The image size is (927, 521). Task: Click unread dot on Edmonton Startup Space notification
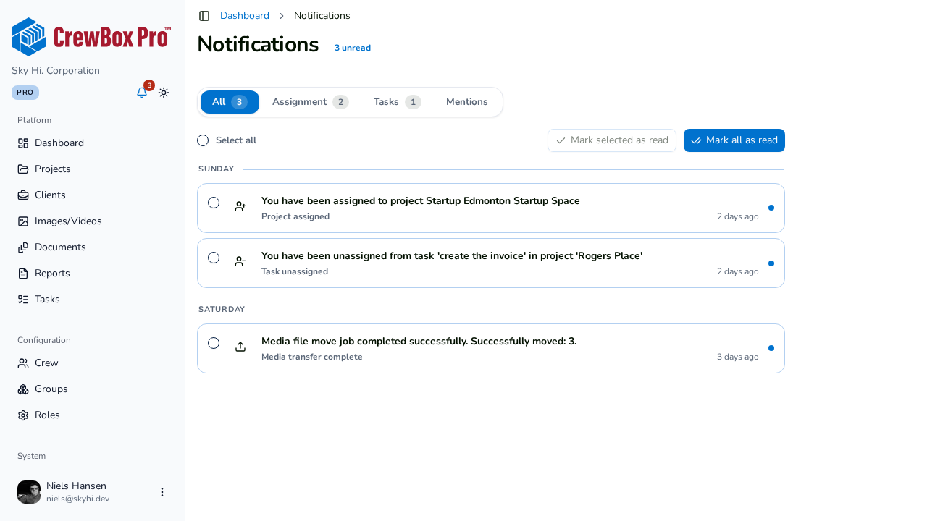[771, 208]
